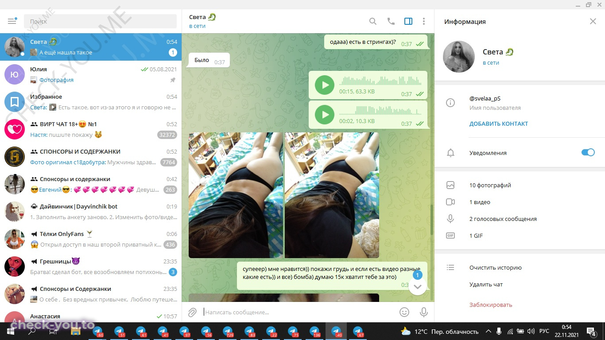Click Удалить чат

click(x=486, y=285)
